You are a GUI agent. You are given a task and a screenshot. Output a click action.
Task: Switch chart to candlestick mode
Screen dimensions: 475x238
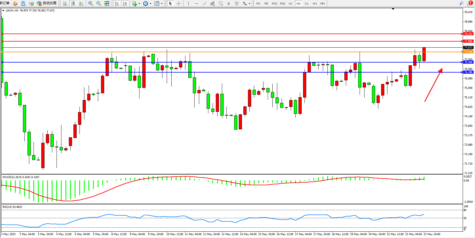[73, 3]
